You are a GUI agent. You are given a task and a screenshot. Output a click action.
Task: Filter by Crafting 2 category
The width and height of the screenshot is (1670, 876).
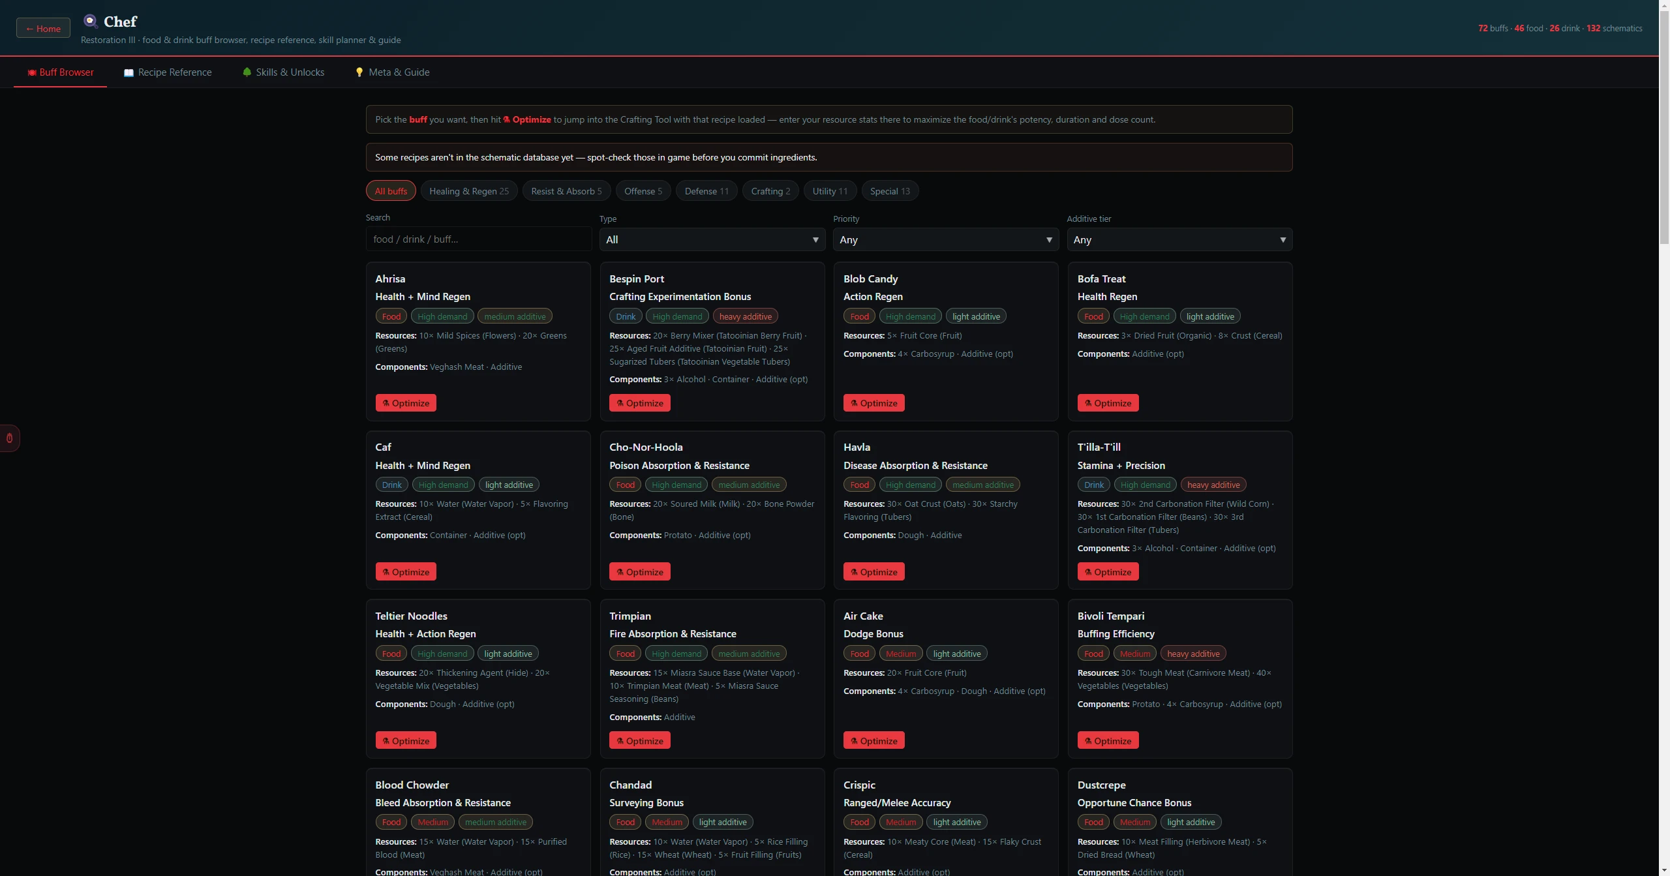pos(770,191)
